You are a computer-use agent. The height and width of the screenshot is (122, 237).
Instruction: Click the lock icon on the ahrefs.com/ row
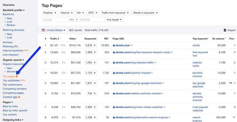pos(114,45)
